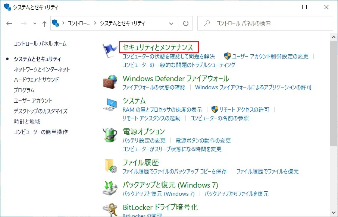This screenshot has height=217, width=338.
Task: Focus the コントロール パネルの検索 search field
Action: coord(265,23)
